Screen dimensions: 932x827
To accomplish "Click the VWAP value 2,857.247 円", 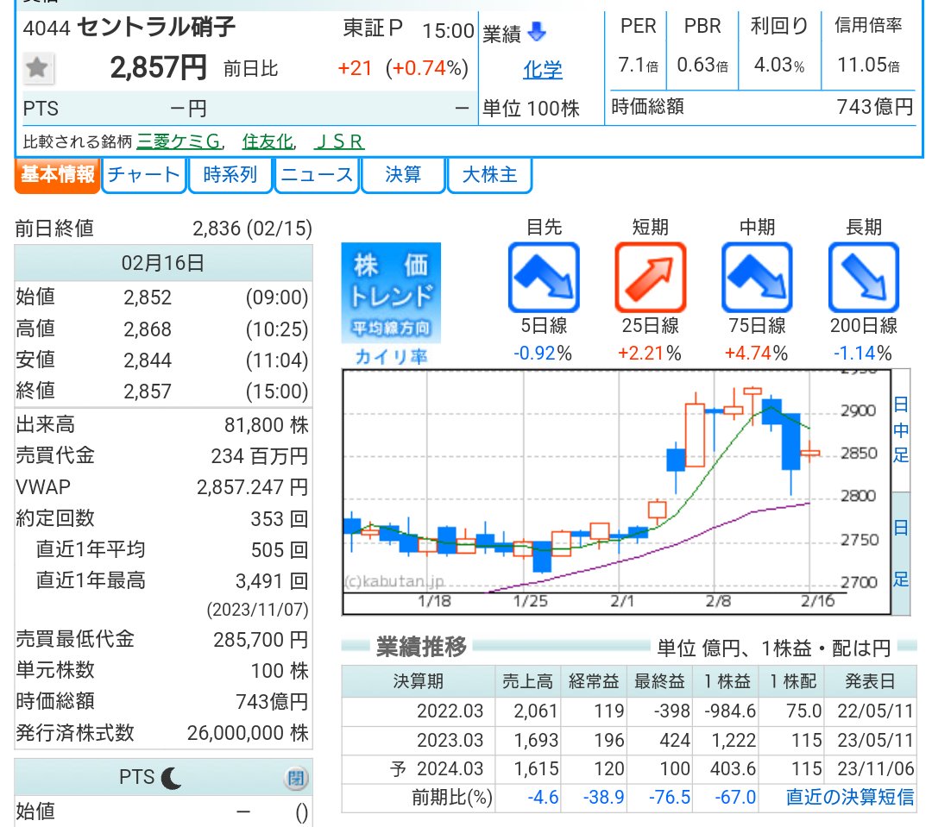I will (x=252, y=487).
